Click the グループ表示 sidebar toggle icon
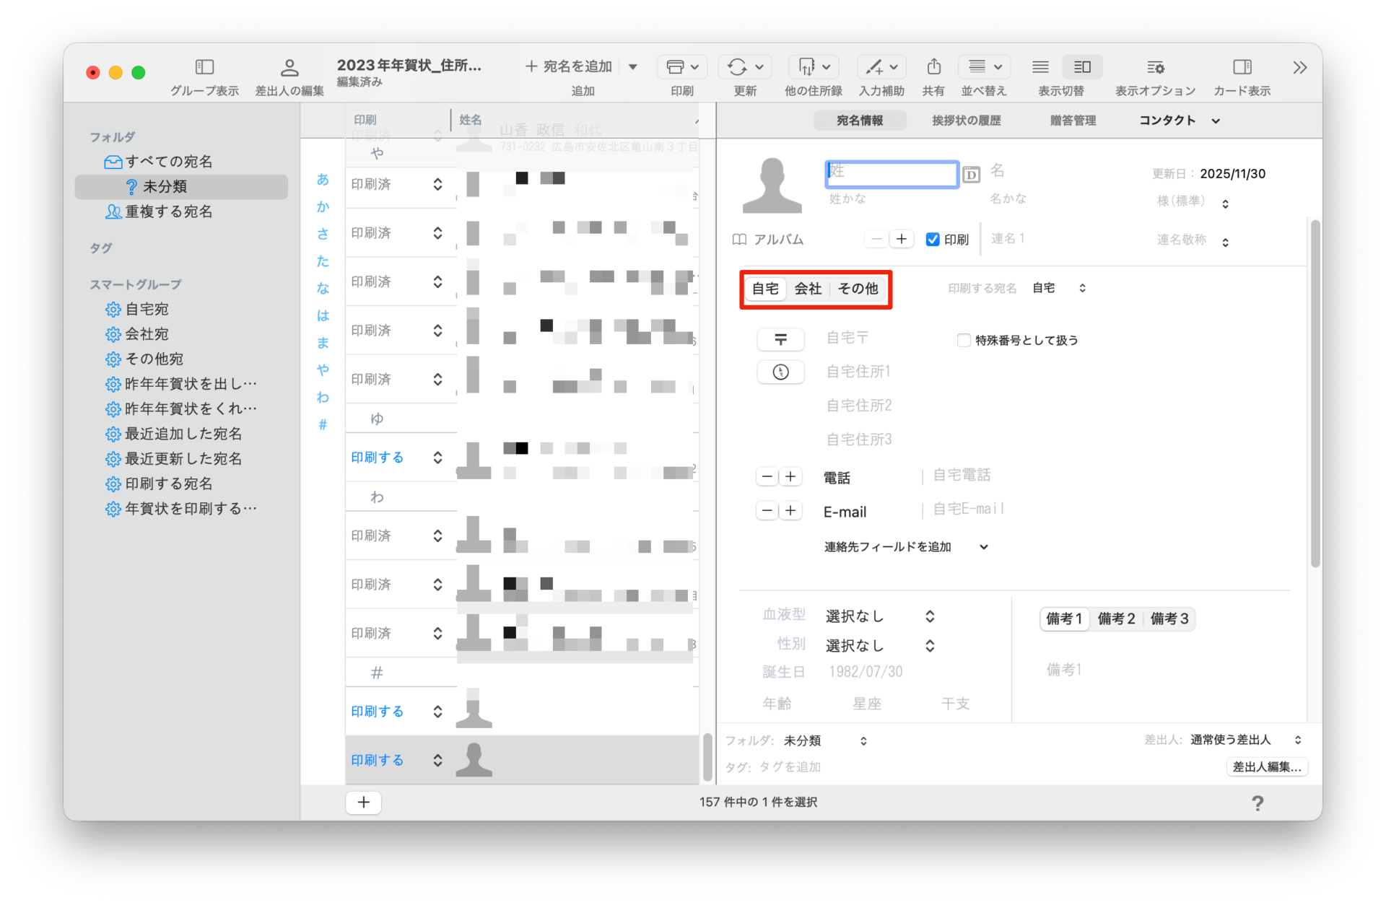Image resolution: width=1386 pixels, height=905 pixels. click(204, 67)
